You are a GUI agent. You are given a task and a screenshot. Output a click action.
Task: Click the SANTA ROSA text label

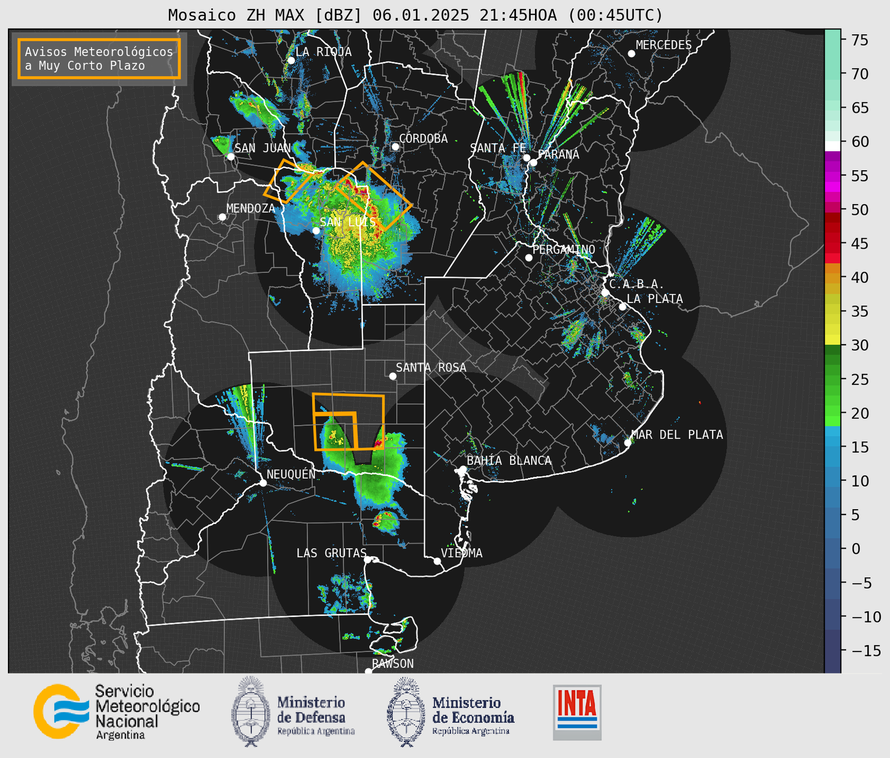[431, 367]
